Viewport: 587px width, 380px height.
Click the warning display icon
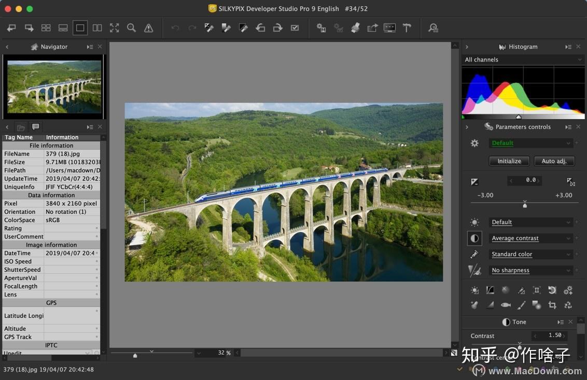148,27
